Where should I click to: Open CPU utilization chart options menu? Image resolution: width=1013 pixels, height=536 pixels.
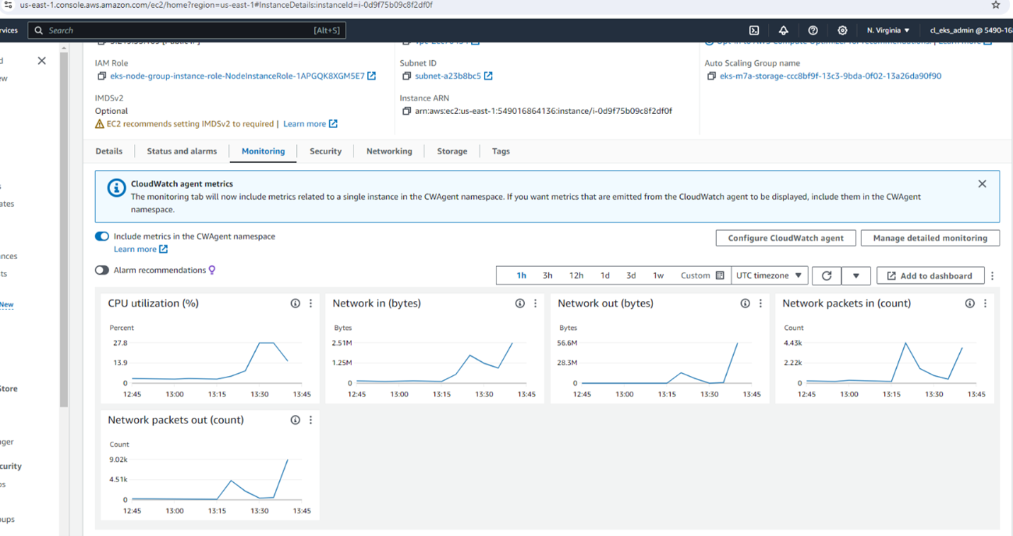tap(310, 303)
